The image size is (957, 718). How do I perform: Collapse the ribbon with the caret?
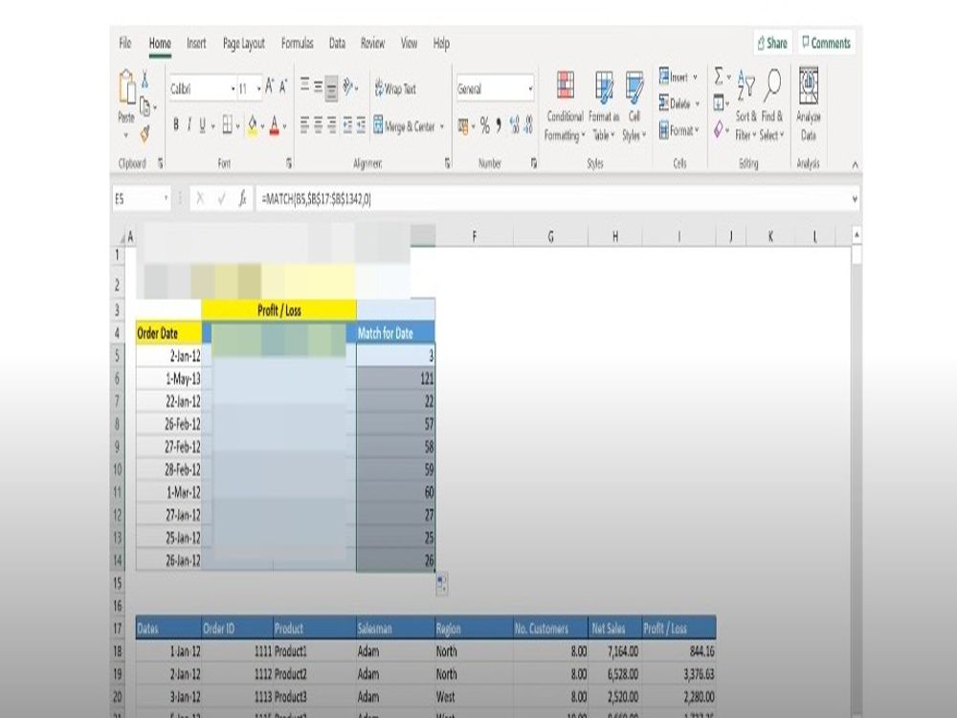tap(855, 165)
